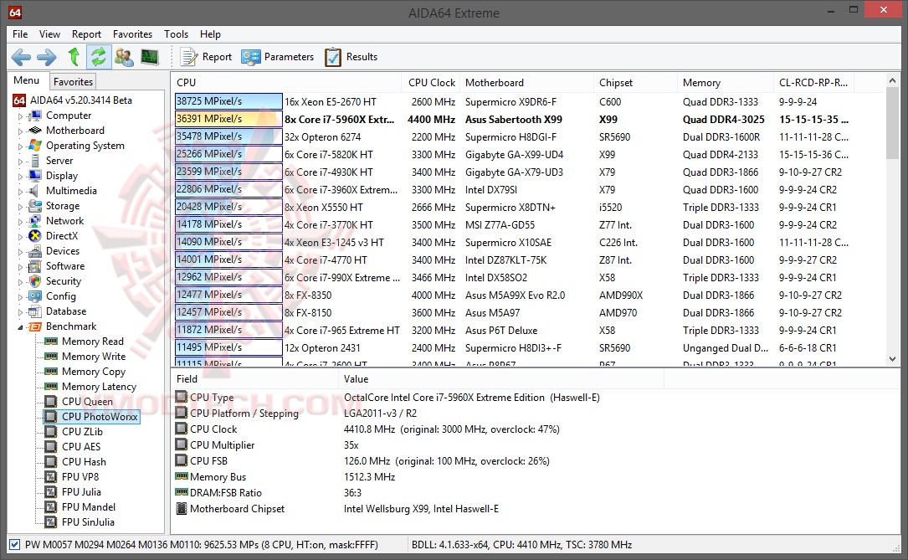
Task: Expand the Computer tree node
Action: pyautogui.click(x=21, y=116)
